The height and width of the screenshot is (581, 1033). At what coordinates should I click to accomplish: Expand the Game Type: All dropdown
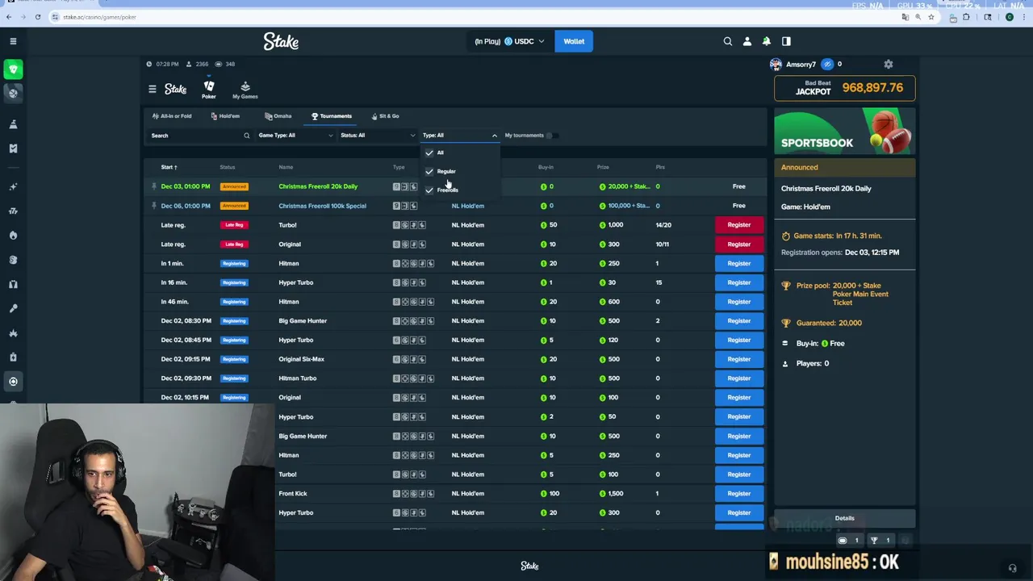(295, 136)
